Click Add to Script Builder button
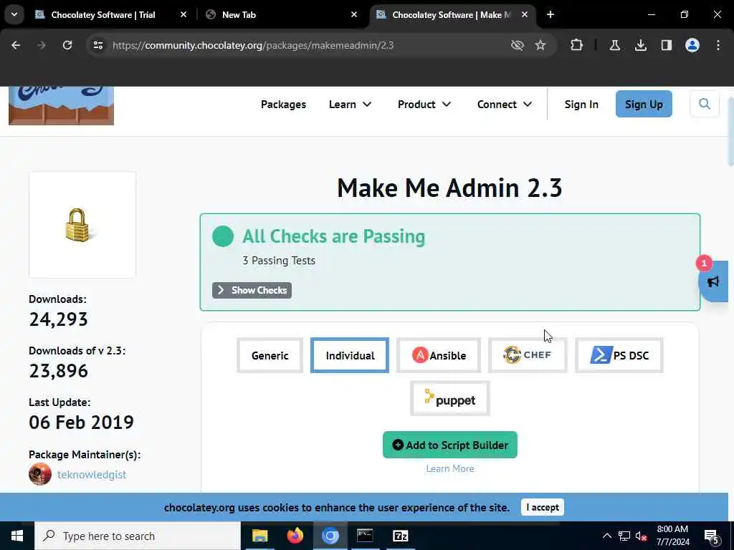The image size is (734, 550). pos(450,445)
